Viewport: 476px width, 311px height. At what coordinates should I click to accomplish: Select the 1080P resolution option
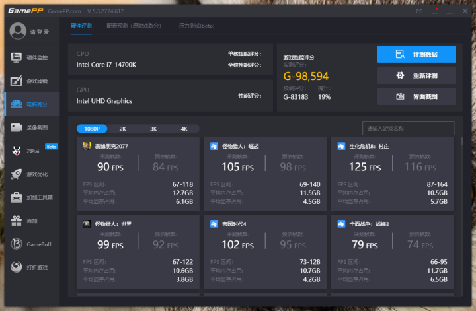[x=92, y=129]
